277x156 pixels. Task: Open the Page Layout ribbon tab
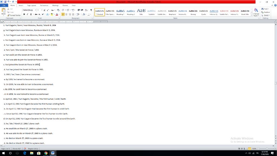(x=31, y=5)
